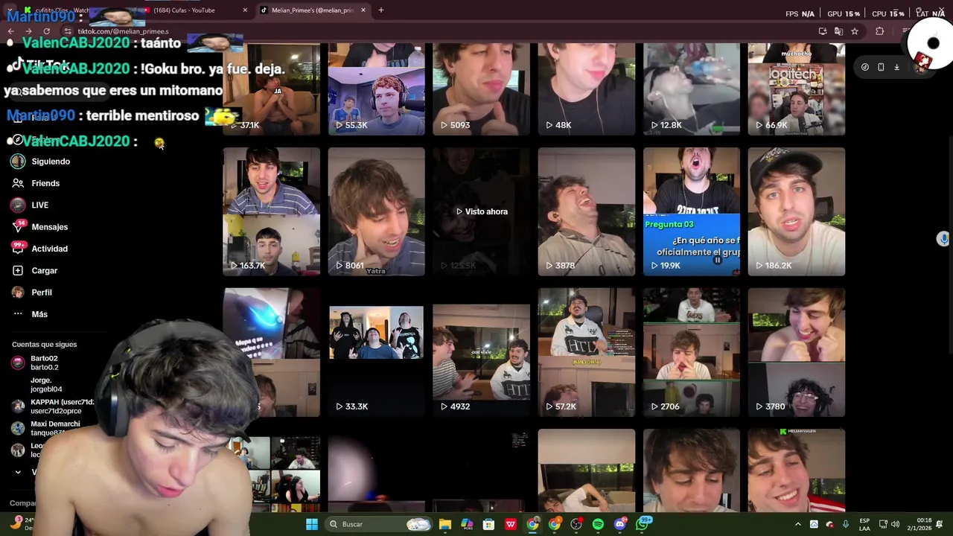Play the video with 33.3K views
Image resolution: width=953 pixels, height=536 pixels.
tap(377, 353)
